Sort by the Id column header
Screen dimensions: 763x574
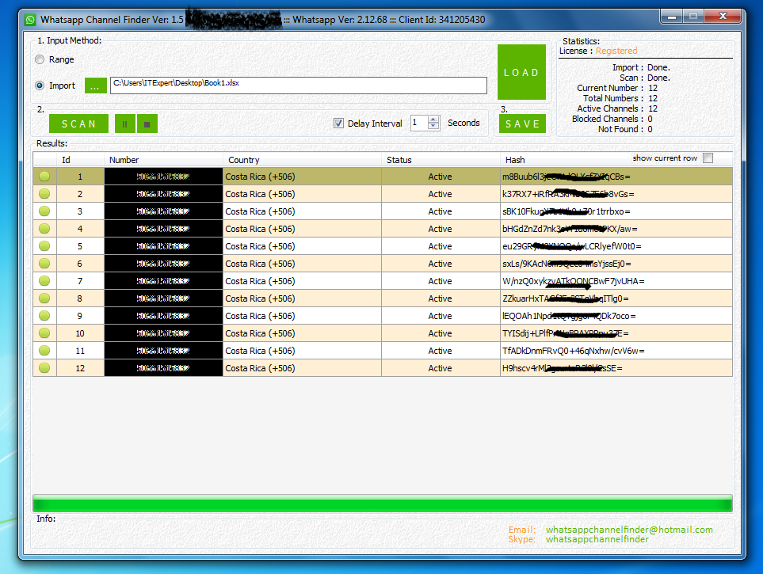click(80, 160)
